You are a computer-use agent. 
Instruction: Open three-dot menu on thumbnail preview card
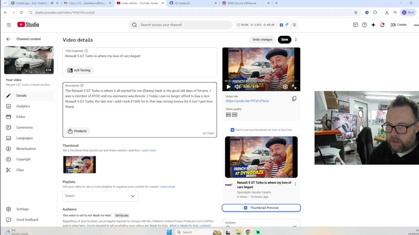(x=295, y=184)
